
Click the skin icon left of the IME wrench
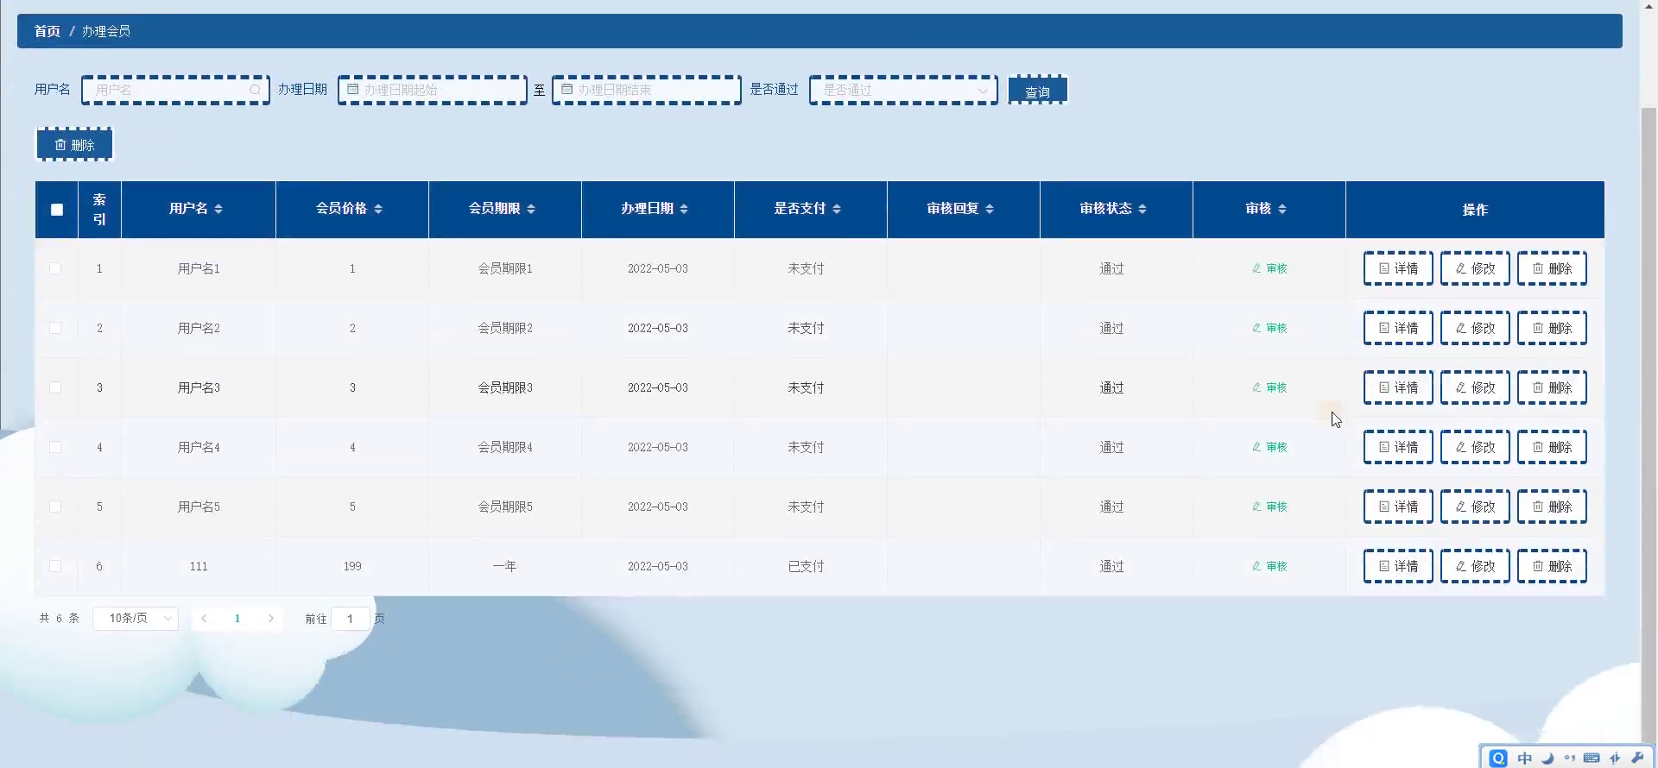1615,758
